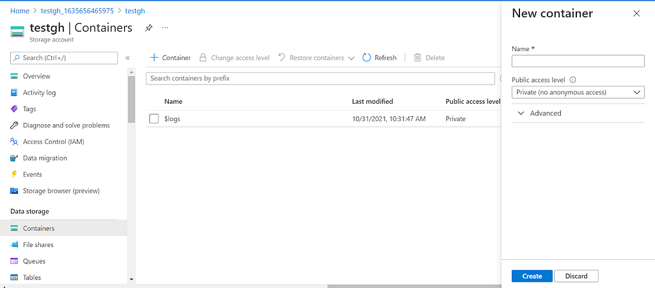Select Queues under Data storage
The width and height of the screenshot is (655, 288).
tap(35, 261)
